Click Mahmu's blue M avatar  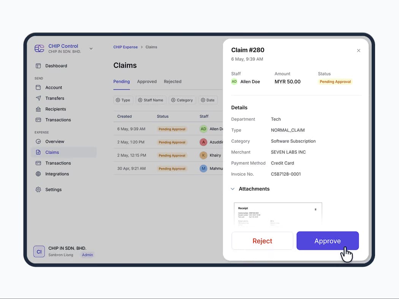point(203,168)
